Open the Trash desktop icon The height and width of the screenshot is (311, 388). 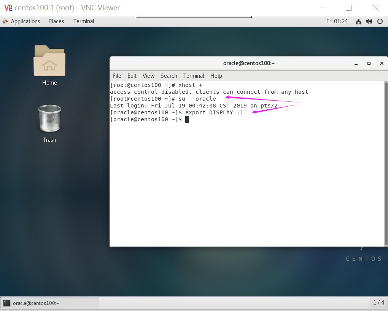click(49, 118)
